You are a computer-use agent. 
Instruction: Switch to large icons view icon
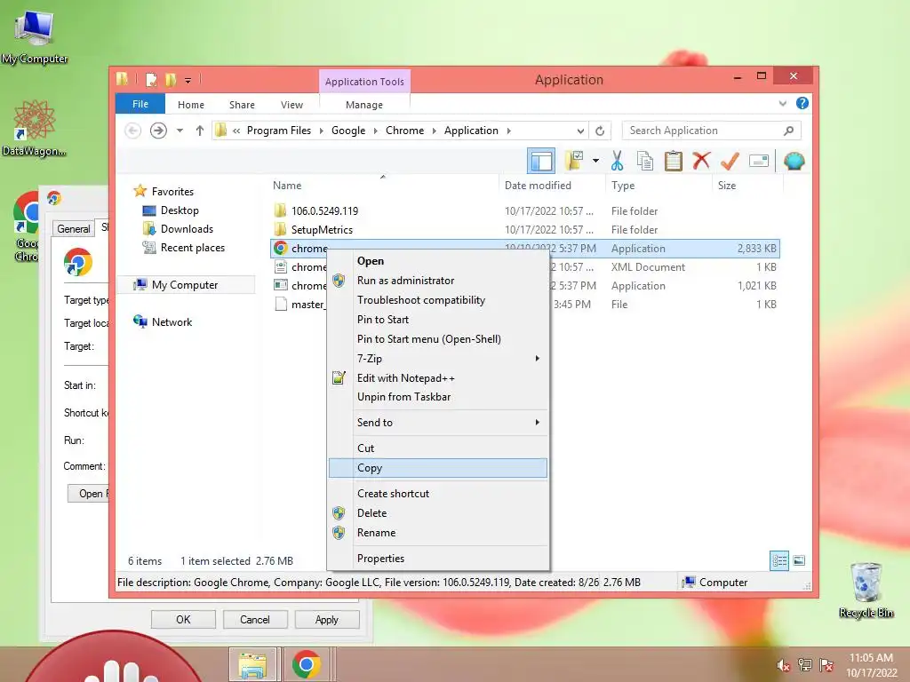(x=799, y=560)
